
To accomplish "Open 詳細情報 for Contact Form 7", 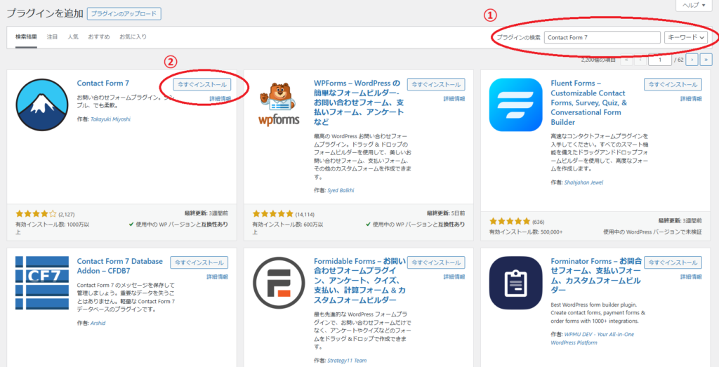I will (x=220, y=98).
